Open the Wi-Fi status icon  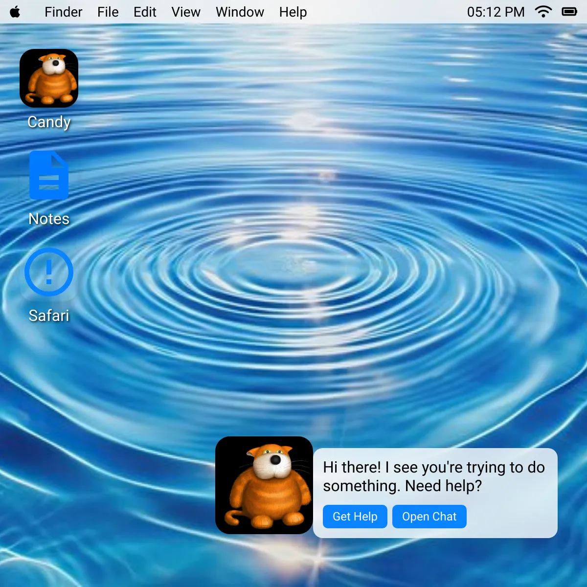(543, 12)
